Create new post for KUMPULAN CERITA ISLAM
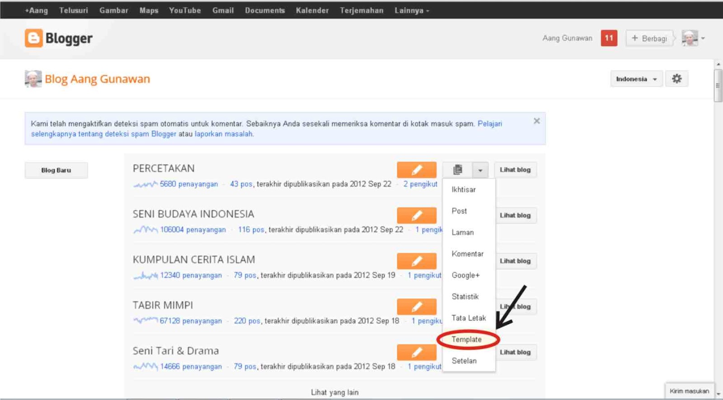Viewport: 723px width, 400px height. pos(417,261)
